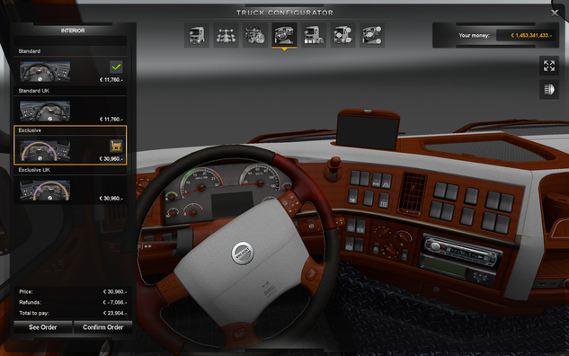The width and height of the screenshot is (569, 356).
Task: Select the Standard interior thumbnail
Action: [x=45, y=71]
